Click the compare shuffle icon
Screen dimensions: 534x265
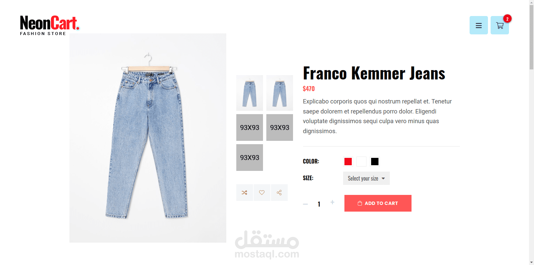(x=245, y=193)
